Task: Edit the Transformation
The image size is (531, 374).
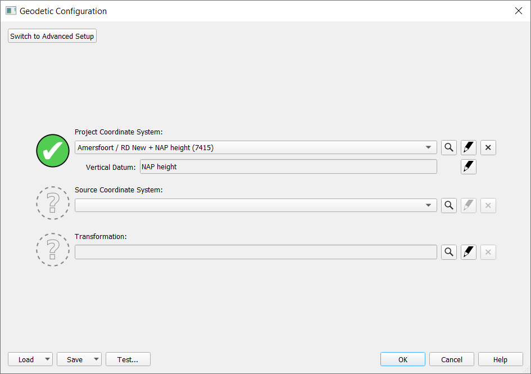Action: [469, 253]
